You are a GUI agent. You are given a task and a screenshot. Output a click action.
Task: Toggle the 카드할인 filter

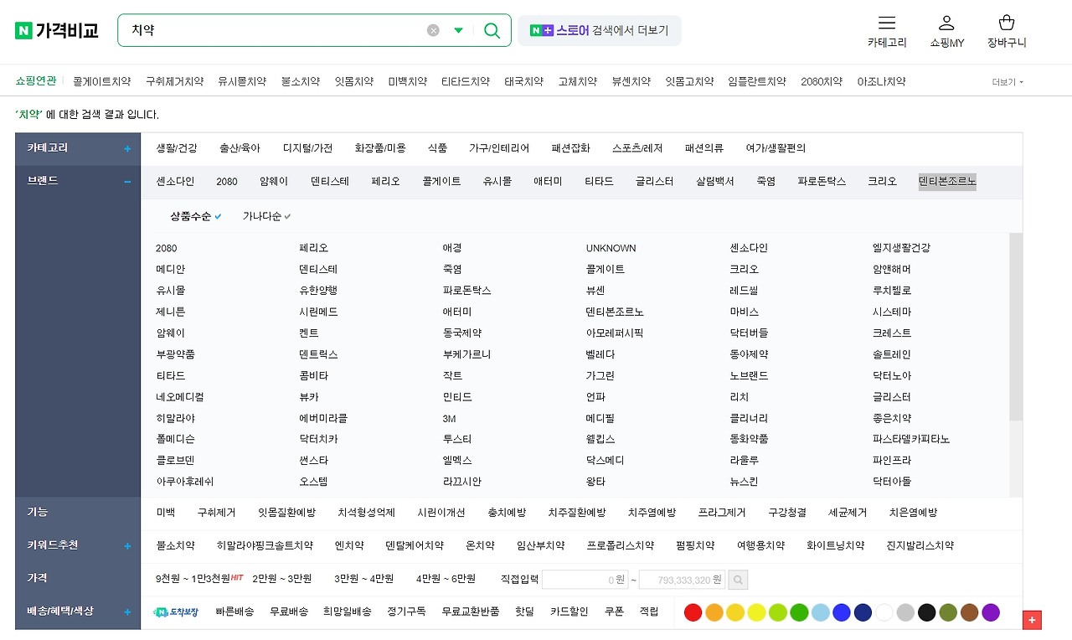[x=569, y=612]
